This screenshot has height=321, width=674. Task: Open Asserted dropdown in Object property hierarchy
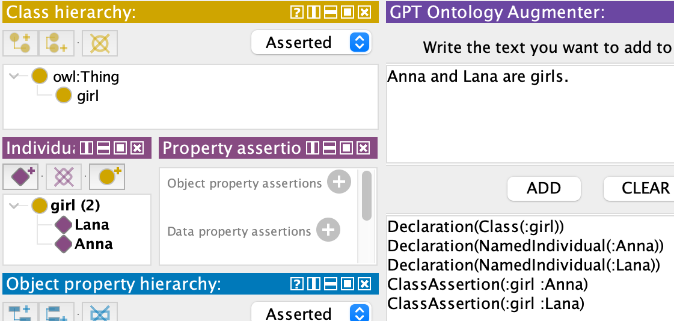tap(311, 313)
